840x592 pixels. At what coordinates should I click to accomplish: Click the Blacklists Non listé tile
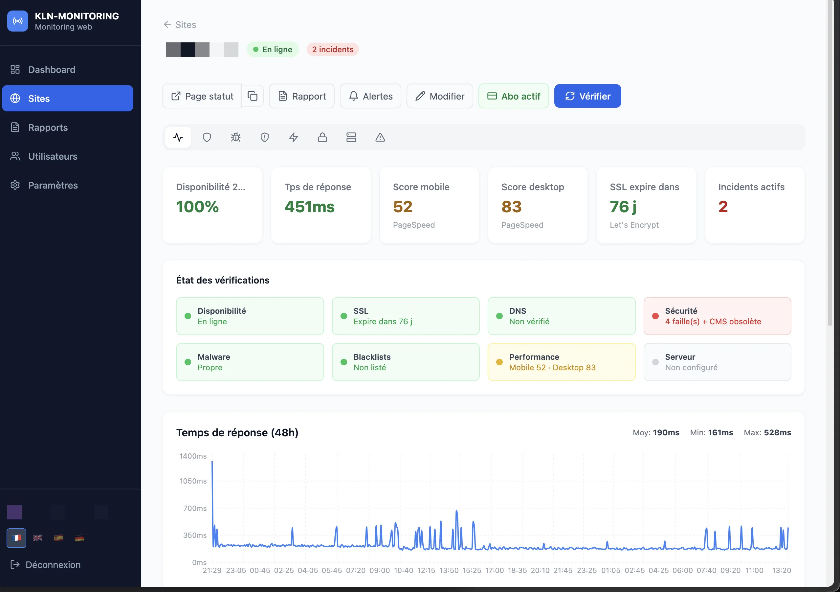pyautogui.click(x=406, y=362)
